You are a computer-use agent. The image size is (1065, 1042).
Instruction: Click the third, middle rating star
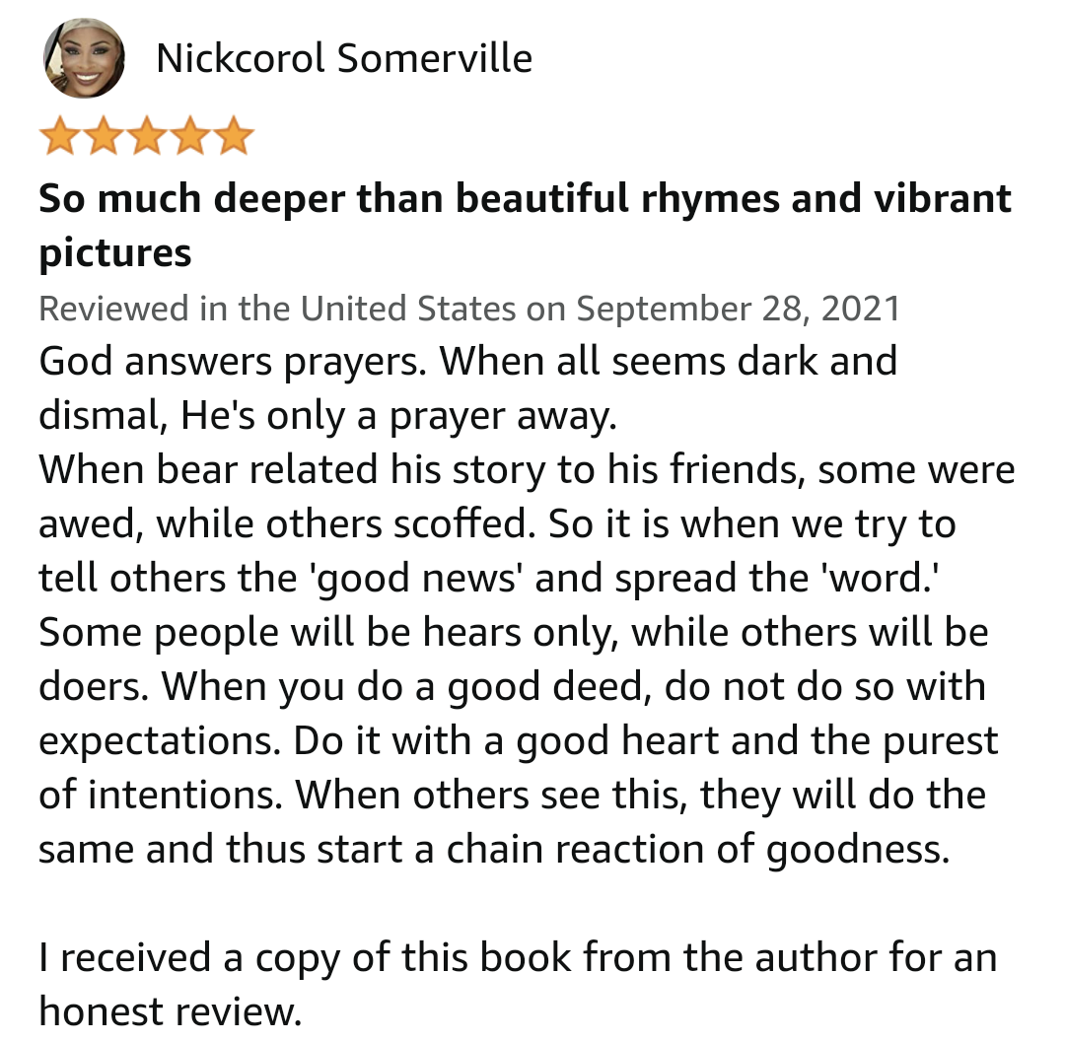pos(146,136)
